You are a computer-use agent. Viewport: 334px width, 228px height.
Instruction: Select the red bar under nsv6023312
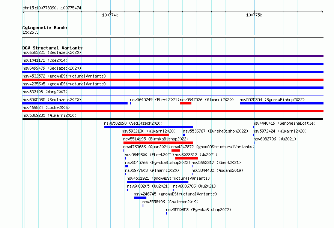point(186,158)
